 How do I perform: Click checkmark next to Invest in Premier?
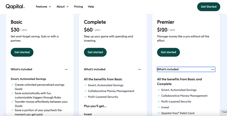[x=159, y=107]
